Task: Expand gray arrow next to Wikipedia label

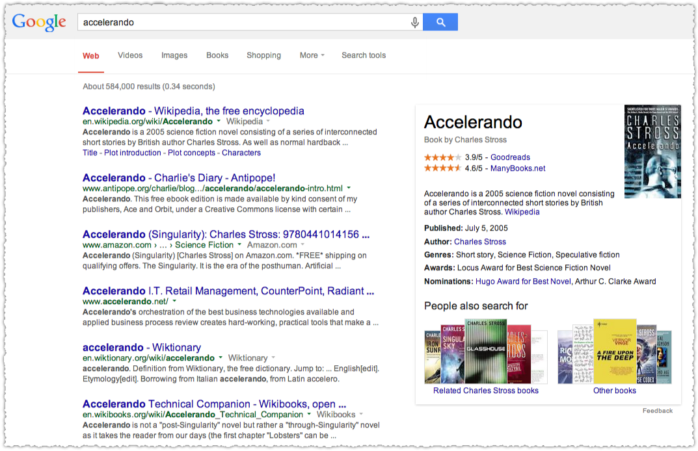Action: tap(268, 121)
